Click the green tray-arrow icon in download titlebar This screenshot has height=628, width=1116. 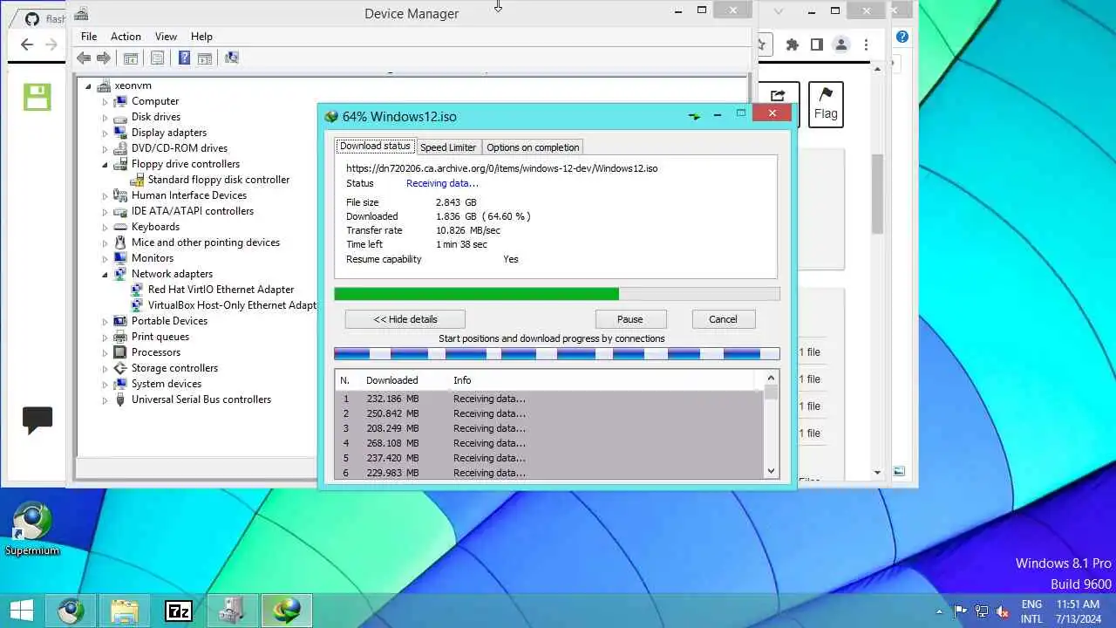(694, 115)
